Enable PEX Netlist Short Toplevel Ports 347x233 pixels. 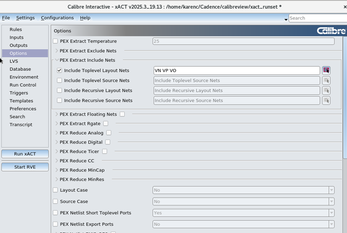(x=56, y=213)
